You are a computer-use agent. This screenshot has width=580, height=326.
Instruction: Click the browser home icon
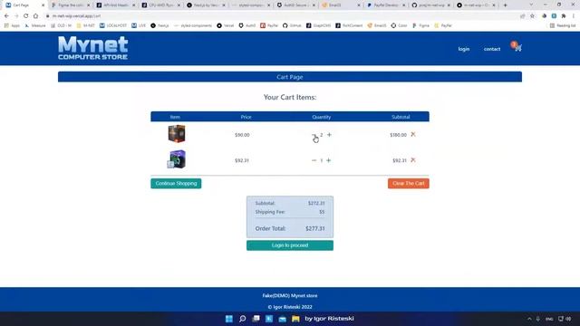[x=35, y=16]
